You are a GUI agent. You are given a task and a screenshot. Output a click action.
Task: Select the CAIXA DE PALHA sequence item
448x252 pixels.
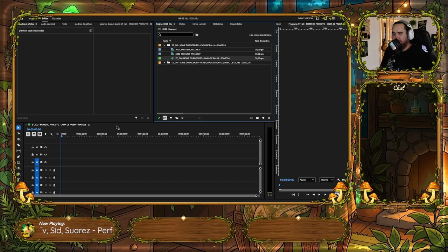coord(202,58)
